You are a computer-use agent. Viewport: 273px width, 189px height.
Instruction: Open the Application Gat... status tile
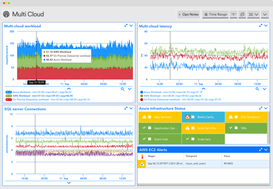160,128
